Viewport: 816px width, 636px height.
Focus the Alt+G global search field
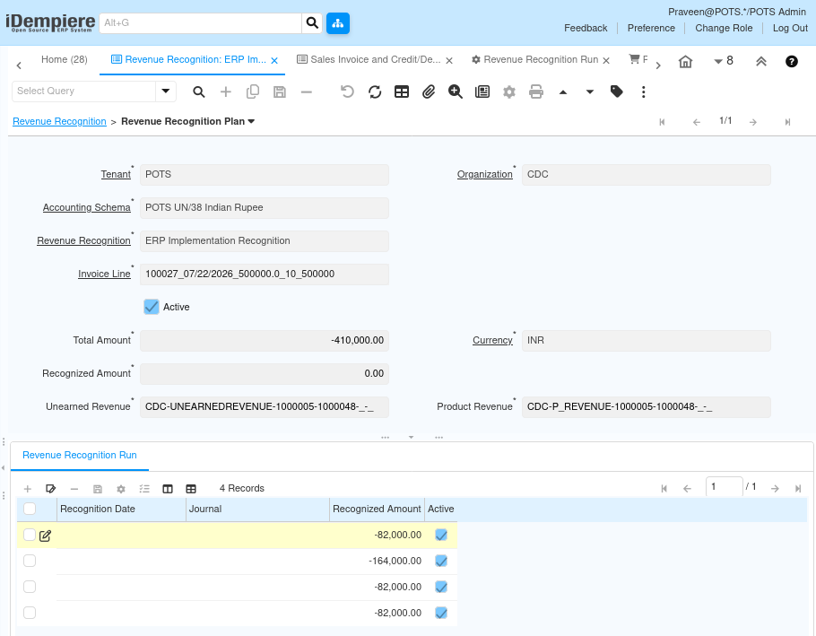(200, 23)
